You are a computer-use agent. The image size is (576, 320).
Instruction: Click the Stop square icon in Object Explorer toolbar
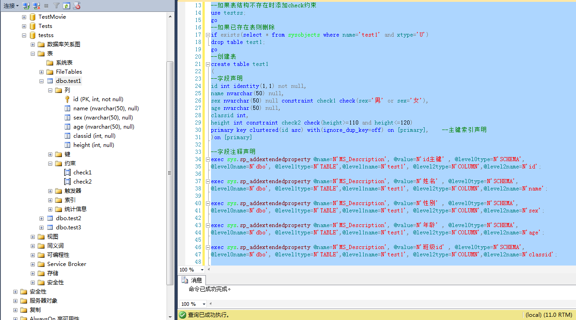click(46, 6)
